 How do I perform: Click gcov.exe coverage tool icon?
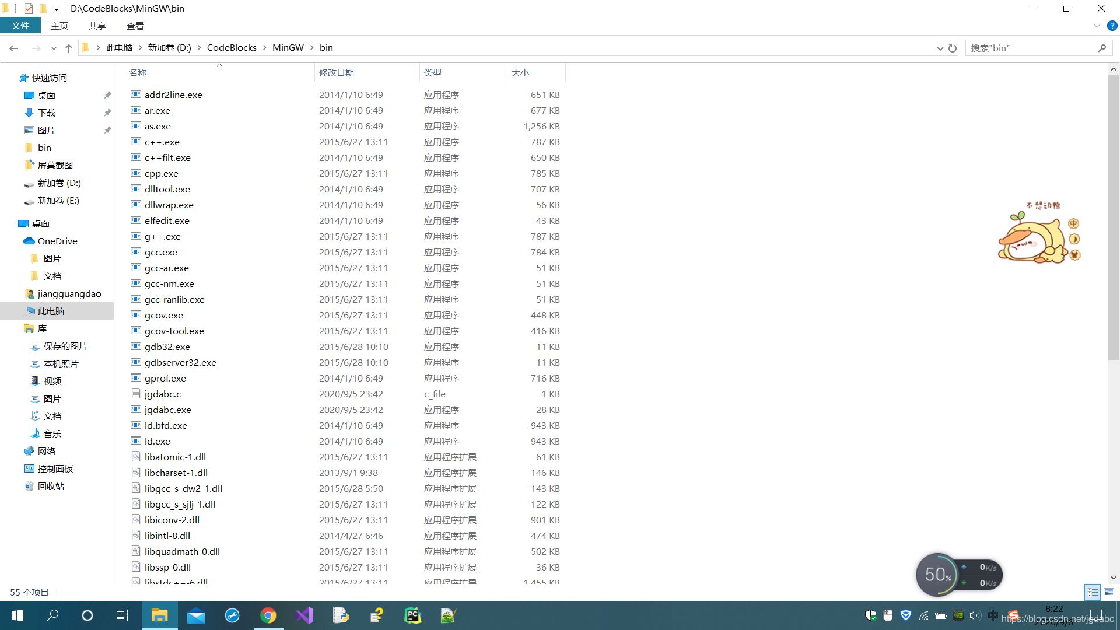coord(136,314)
